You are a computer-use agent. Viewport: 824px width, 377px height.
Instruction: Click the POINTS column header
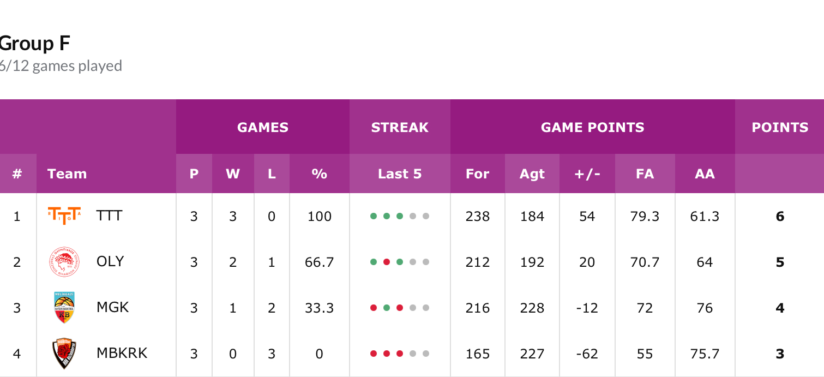(780, 128)
